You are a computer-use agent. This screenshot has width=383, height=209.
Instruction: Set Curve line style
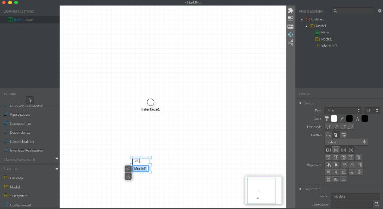[351, 127]
